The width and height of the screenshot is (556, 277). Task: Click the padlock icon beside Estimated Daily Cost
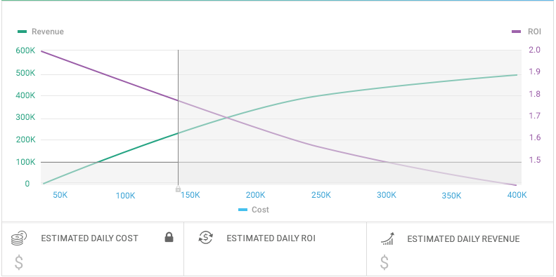(x=169, y=237)
